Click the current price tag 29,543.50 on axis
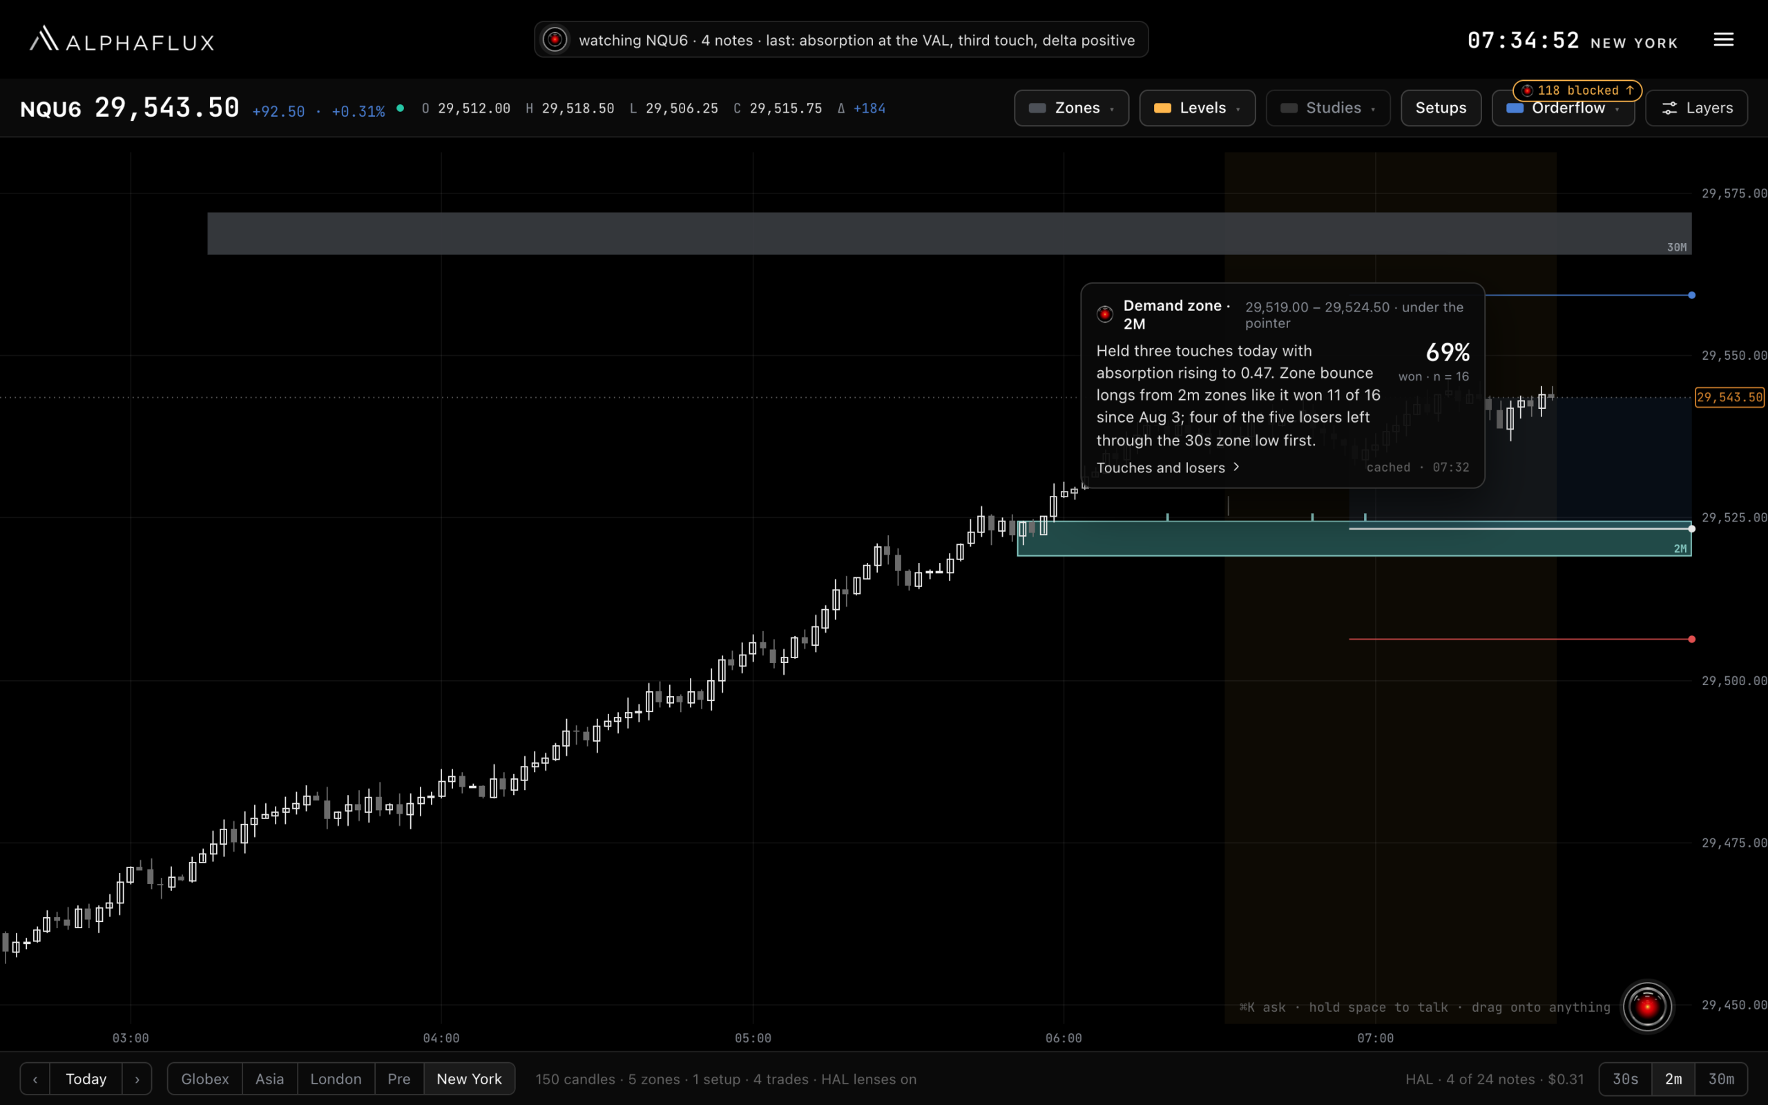Viewport: 1768px width, 1105px height. click(1729, 398)
